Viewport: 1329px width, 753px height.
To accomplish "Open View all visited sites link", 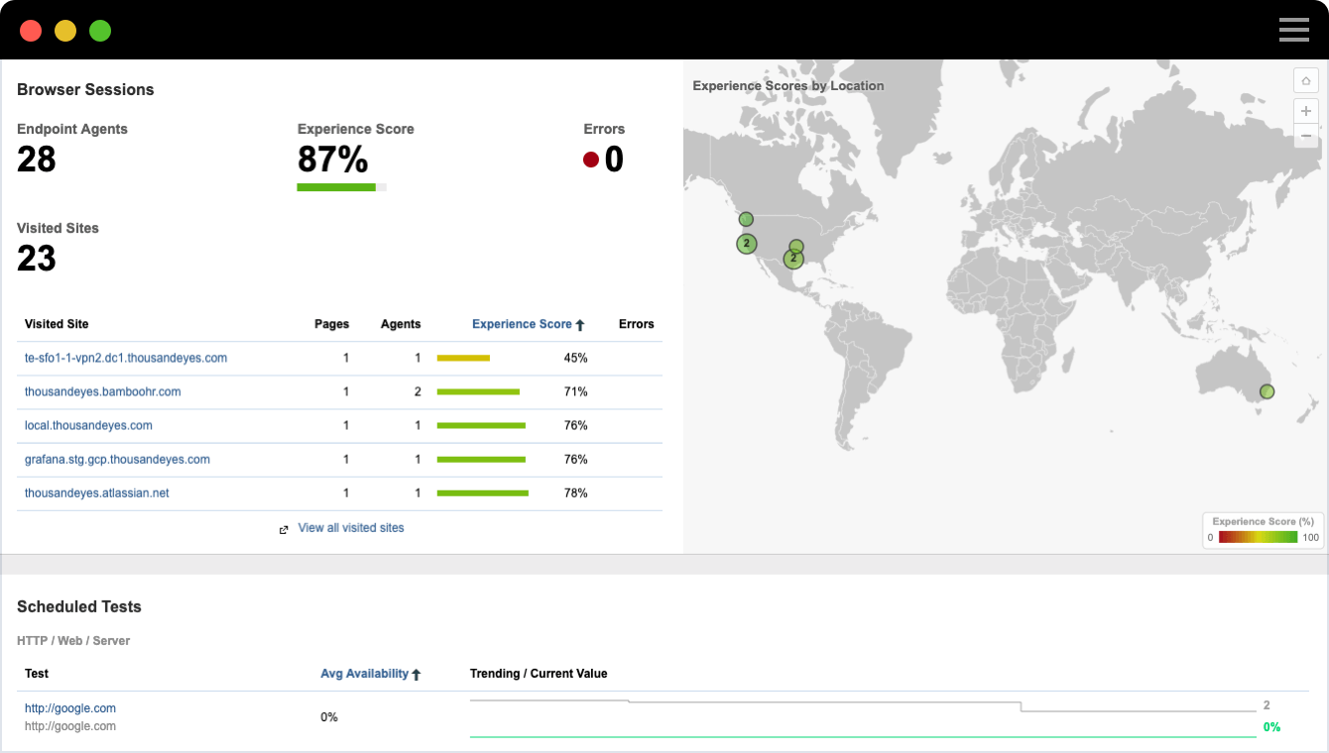I will pyautogui.click(x=351, y=528).
